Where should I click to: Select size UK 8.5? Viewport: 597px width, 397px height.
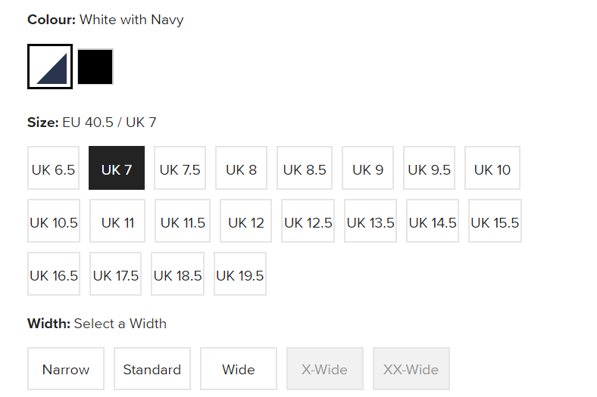pyautogui.click(x=305, y=168)
